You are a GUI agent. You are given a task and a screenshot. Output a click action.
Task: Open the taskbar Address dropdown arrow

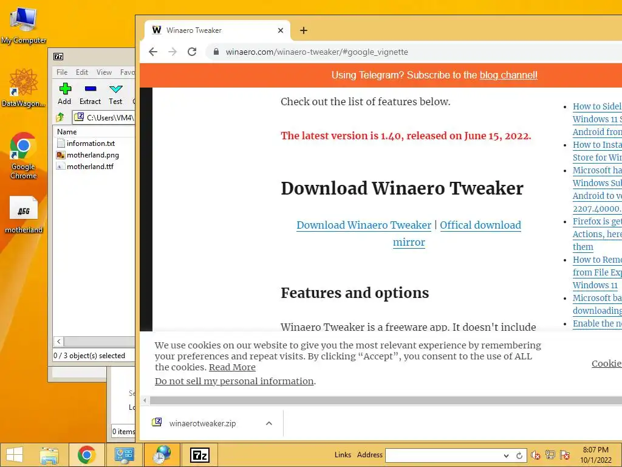(x=506, y=455)
